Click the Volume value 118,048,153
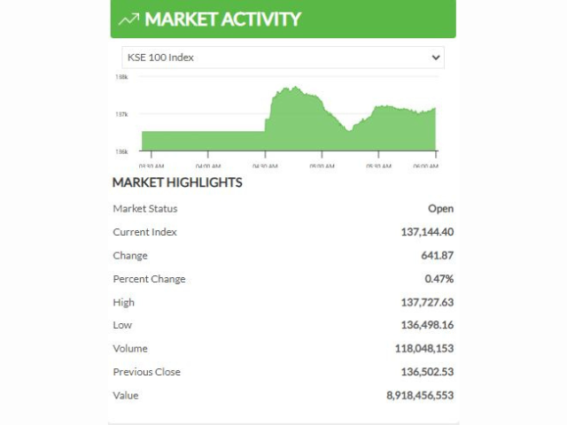 point(424,348)
